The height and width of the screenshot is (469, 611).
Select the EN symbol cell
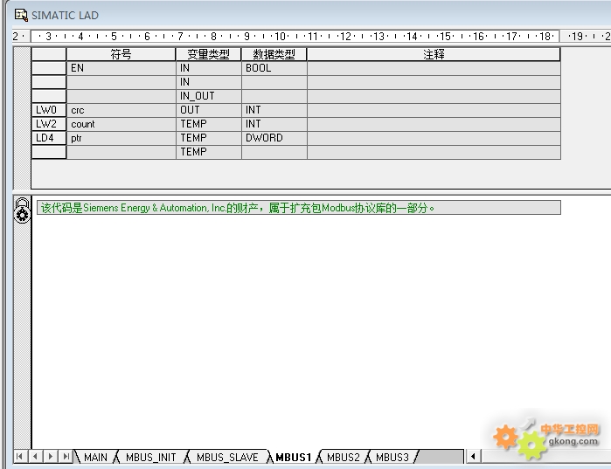tap(122, 68)
